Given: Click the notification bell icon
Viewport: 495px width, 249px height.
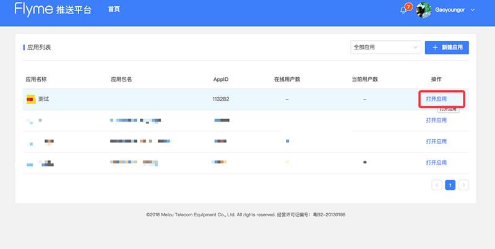Looking at the screenshot, I should pos(403,11).
